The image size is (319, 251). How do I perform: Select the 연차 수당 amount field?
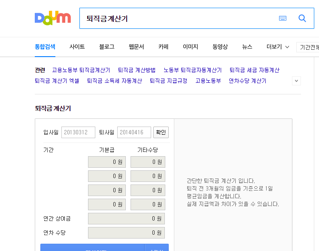coord(126,233)
